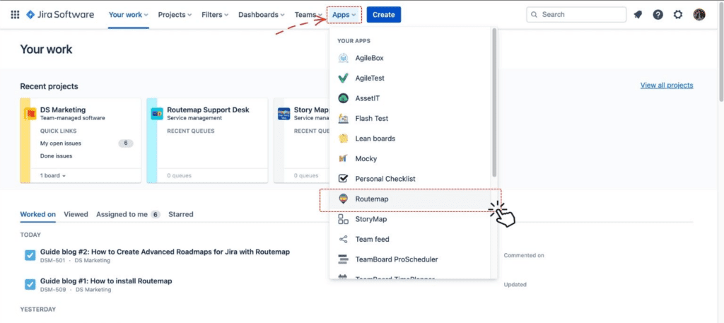Click the Routemap Support Desk project icon
724x323 pixels.
click(157, 114)
